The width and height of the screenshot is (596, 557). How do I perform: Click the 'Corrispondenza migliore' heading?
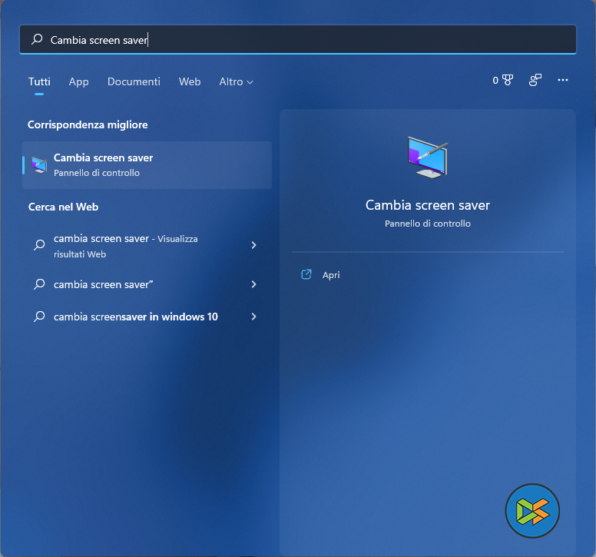pos(88,124)
